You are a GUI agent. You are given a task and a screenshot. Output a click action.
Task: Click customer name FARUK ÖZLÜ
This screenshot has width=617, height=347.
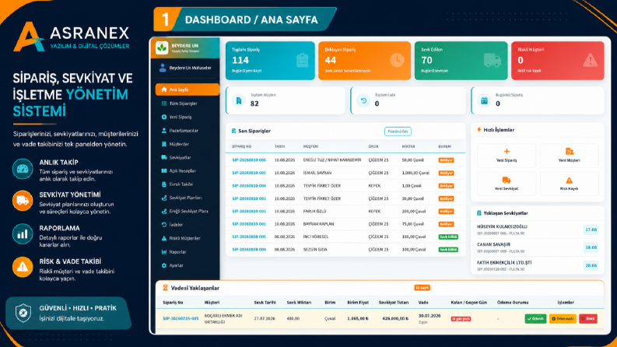[x=314, y=212]
